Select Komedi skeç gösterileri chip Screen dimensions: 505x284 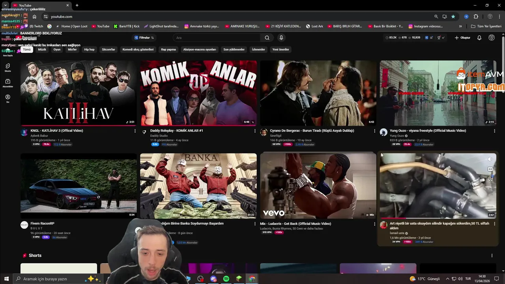point(138,50)
